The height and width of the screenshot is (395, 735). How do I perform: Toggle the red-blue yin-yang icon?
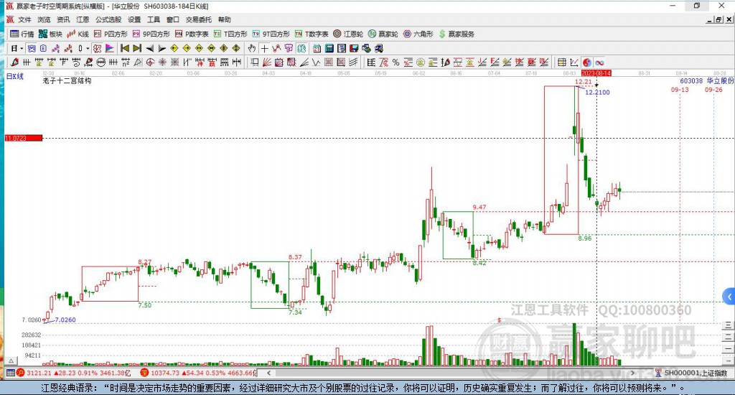[587, 62]
